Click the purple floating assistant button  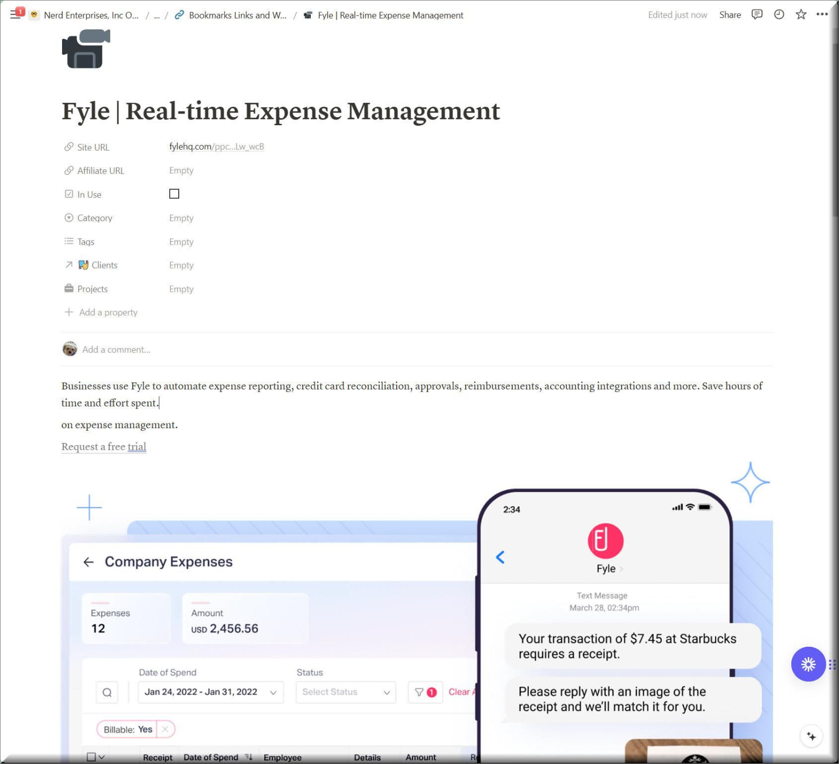point(808,664)
